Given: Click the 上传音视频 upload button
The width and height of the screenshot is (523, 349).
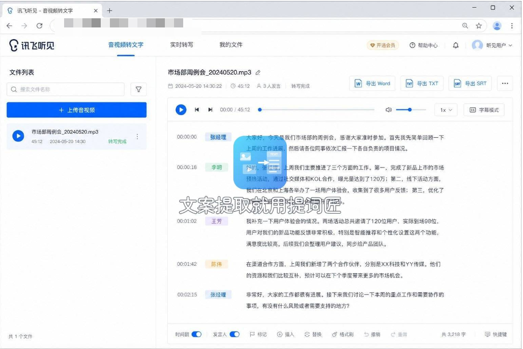Looking at the screenshot, I should click(76, 110).
